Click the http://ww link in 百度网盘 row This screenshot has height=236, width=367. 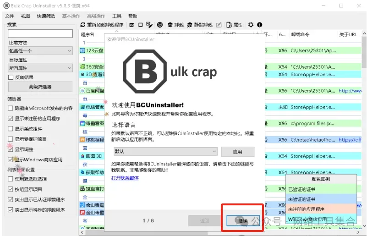(350, 91)
